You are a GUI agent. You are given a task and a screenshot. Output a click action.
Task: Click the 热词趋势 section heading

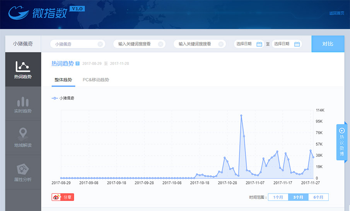63,63
